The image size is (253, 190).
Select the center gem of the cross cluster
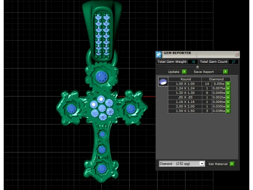tap(102, 108)
